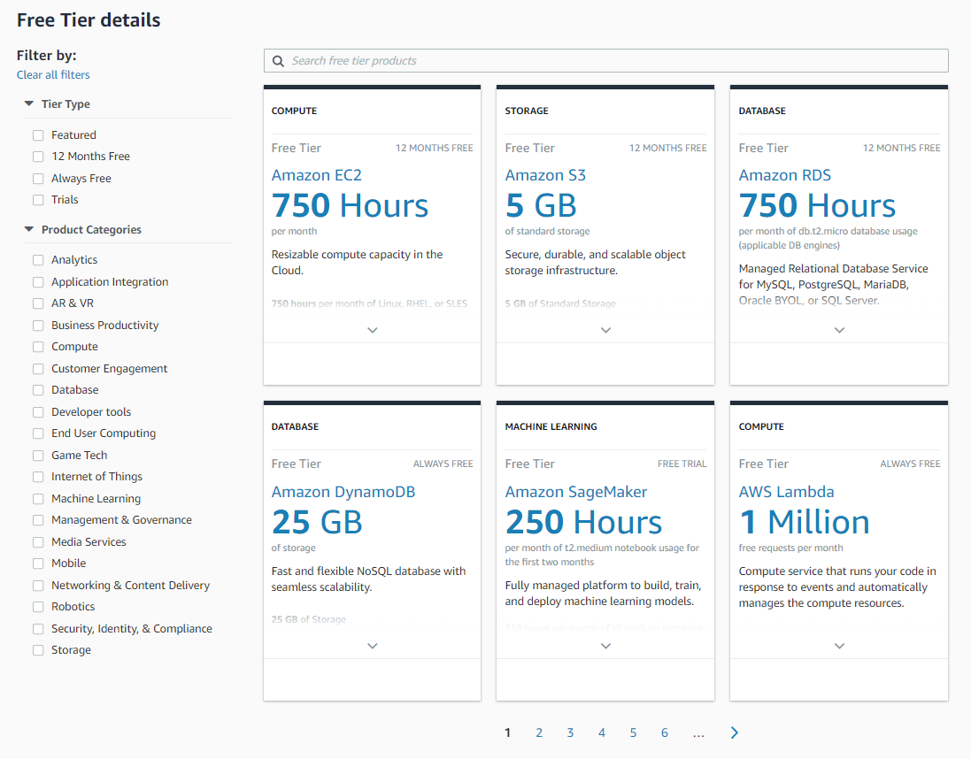The height and width of the screenshot is (759, 971).
Task: Check the AR & VR category
Action: [38, 303]
